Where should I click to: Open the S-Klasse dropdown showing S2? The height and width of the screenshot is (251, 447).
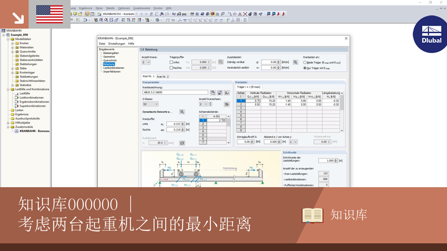tap(150, 104)
